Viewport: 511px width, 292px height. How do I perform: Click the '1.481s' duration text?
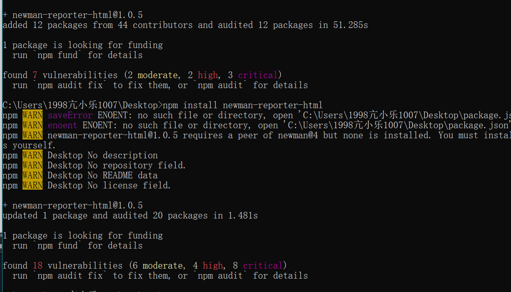(242, 216)
